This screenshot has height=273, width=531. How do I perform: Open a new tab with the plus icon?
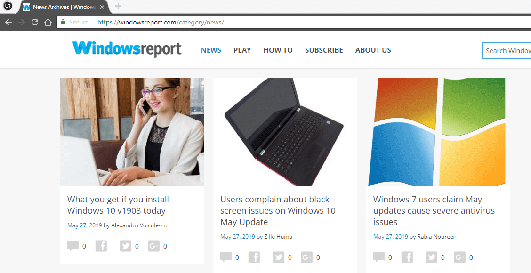pyautogui.click(x=118, y=6)
